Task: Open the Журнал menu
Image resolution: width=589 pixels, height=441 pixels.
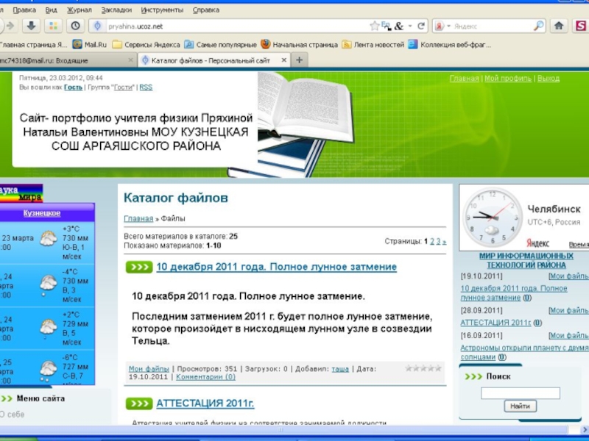Action: point(80,10)
